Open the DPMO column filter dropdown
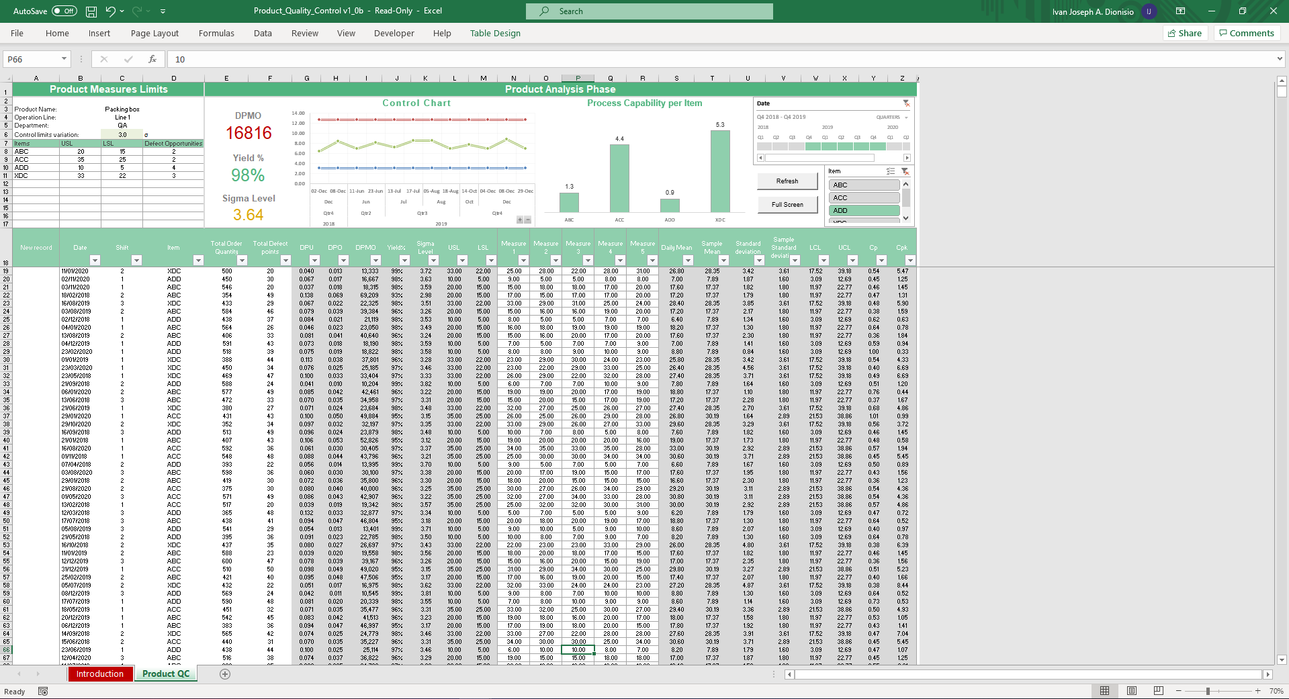Viewport: 1289px width, 699px height. (x=375, y=261)
